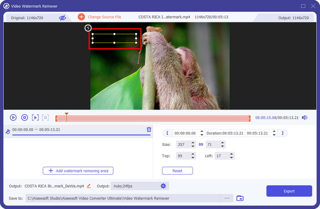Click the orange plus Change Source icon
Image resolution: width=320 pixels, height=209 pixels.
(81, 17)
